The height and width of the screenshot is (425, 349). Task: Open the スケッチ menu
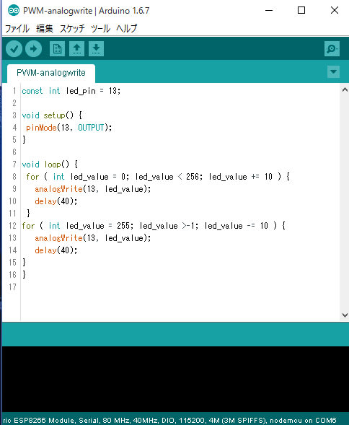72,28
